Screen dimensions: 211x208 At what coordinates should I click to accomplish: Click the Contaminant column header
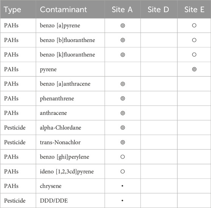click(70, 9)
